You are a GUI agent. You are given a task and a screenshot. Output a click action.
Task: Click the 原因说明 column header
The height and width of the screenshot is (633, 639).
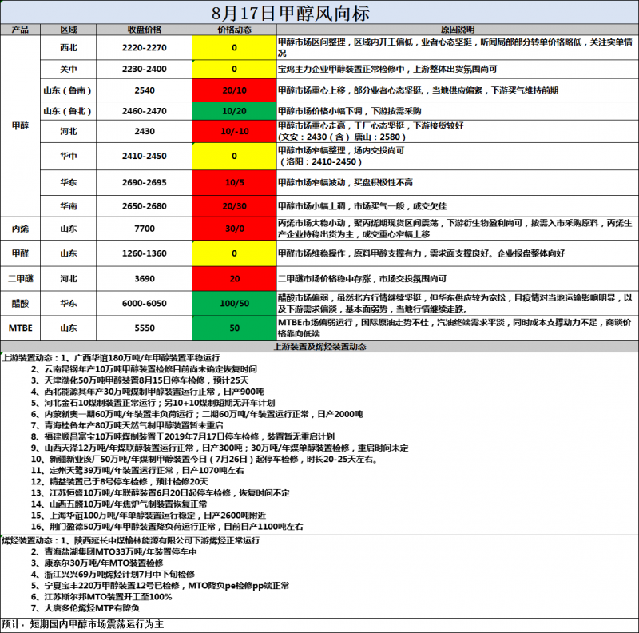click(457, 30)
